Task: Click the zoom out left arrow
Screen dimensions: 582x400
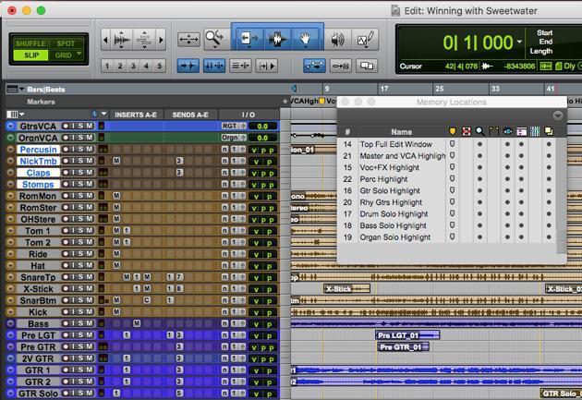Action: (106, 40)
